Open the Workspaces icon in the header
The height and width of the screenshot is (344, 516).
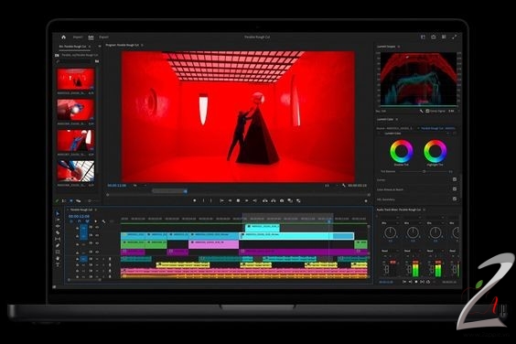(x=424, y=38)
